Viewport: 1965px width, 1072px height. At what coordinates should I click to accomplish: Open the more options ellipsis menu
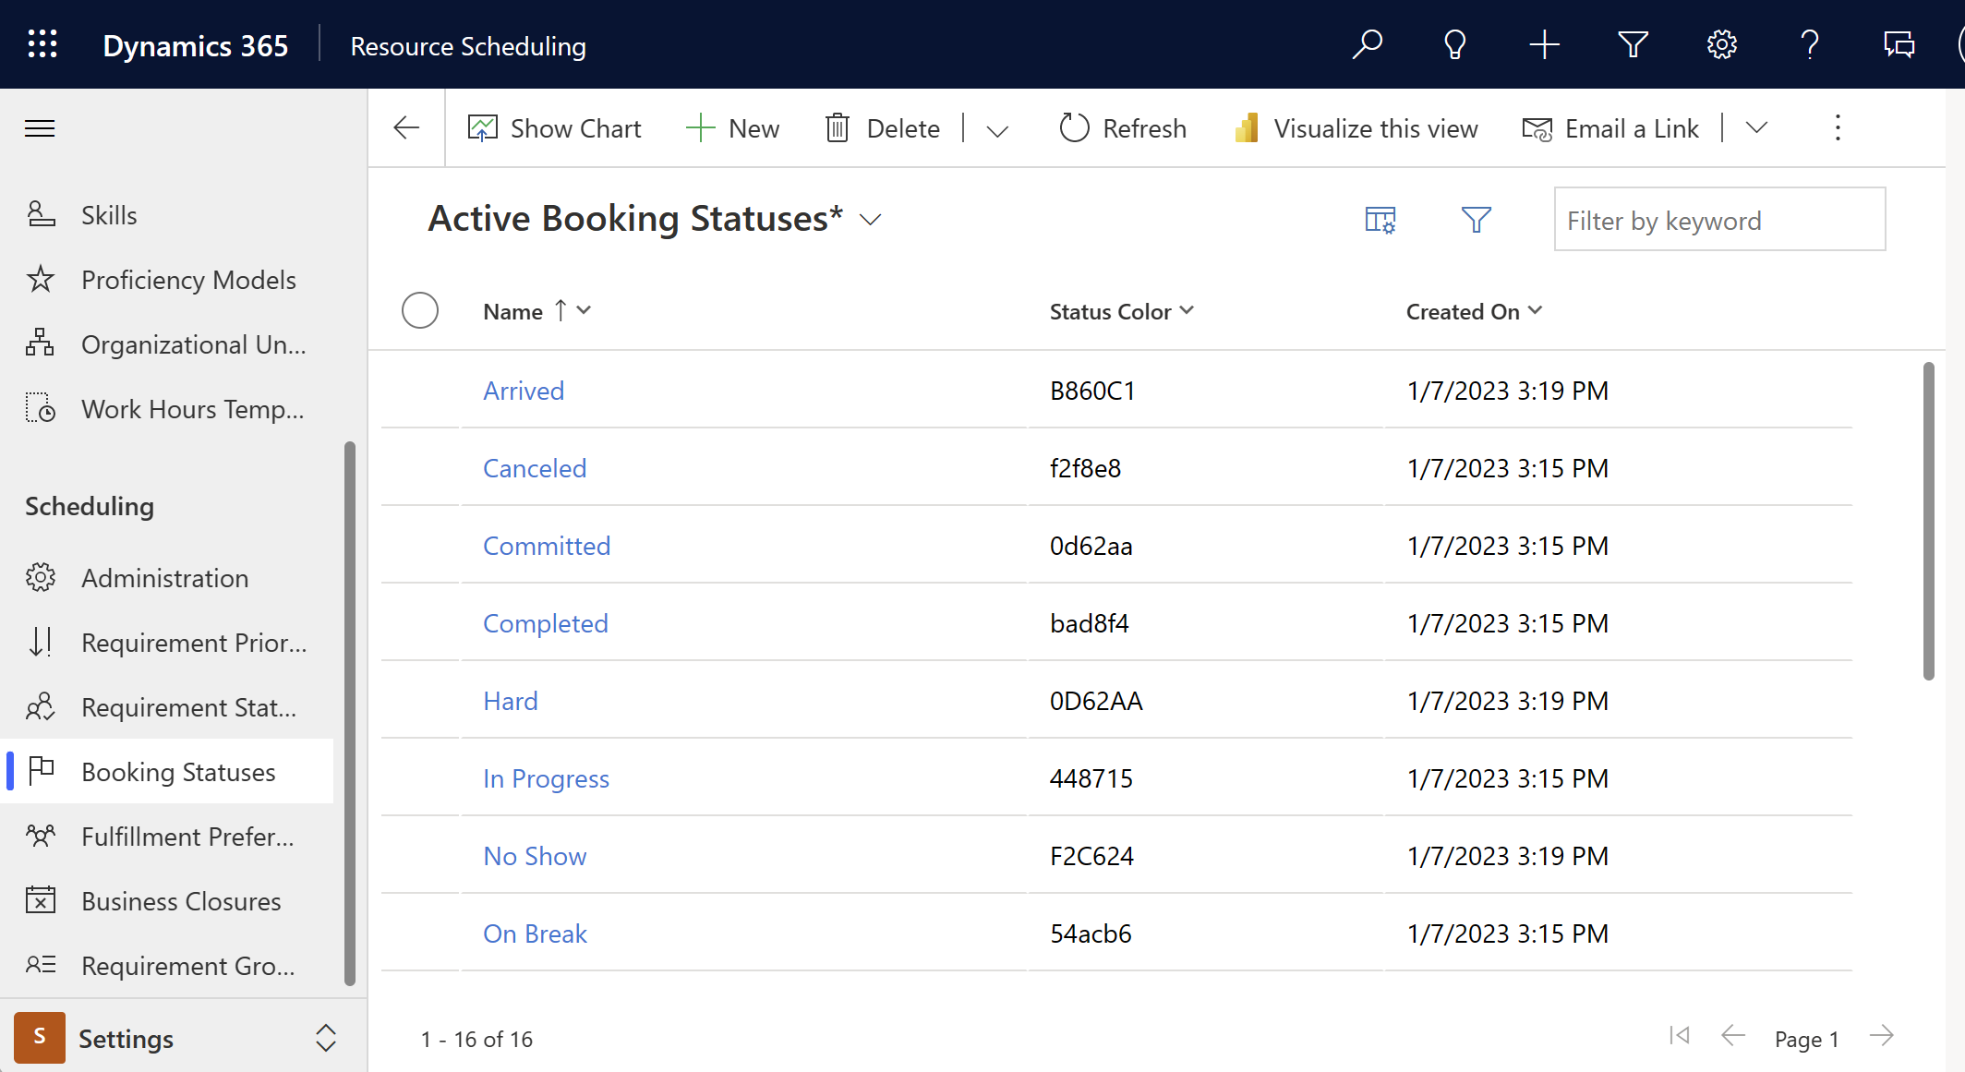[x=1836, y=128]
